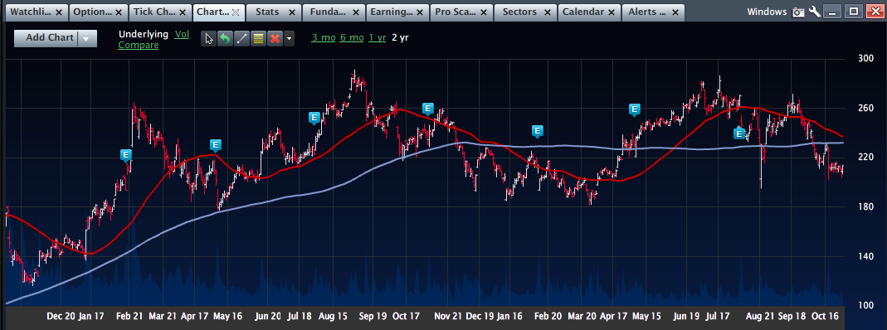Viewport: 887px width, 330px height.
Task: Click the Add Chart button
Action: [50, 38]
